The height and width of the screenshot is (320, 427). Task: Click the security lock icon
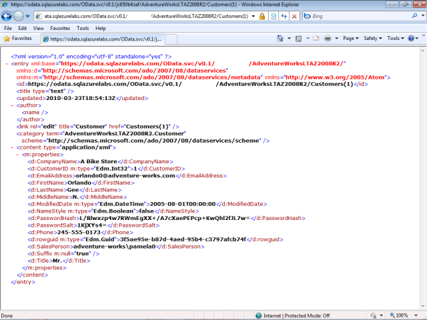pyautogui.click(x=262, y=16)
